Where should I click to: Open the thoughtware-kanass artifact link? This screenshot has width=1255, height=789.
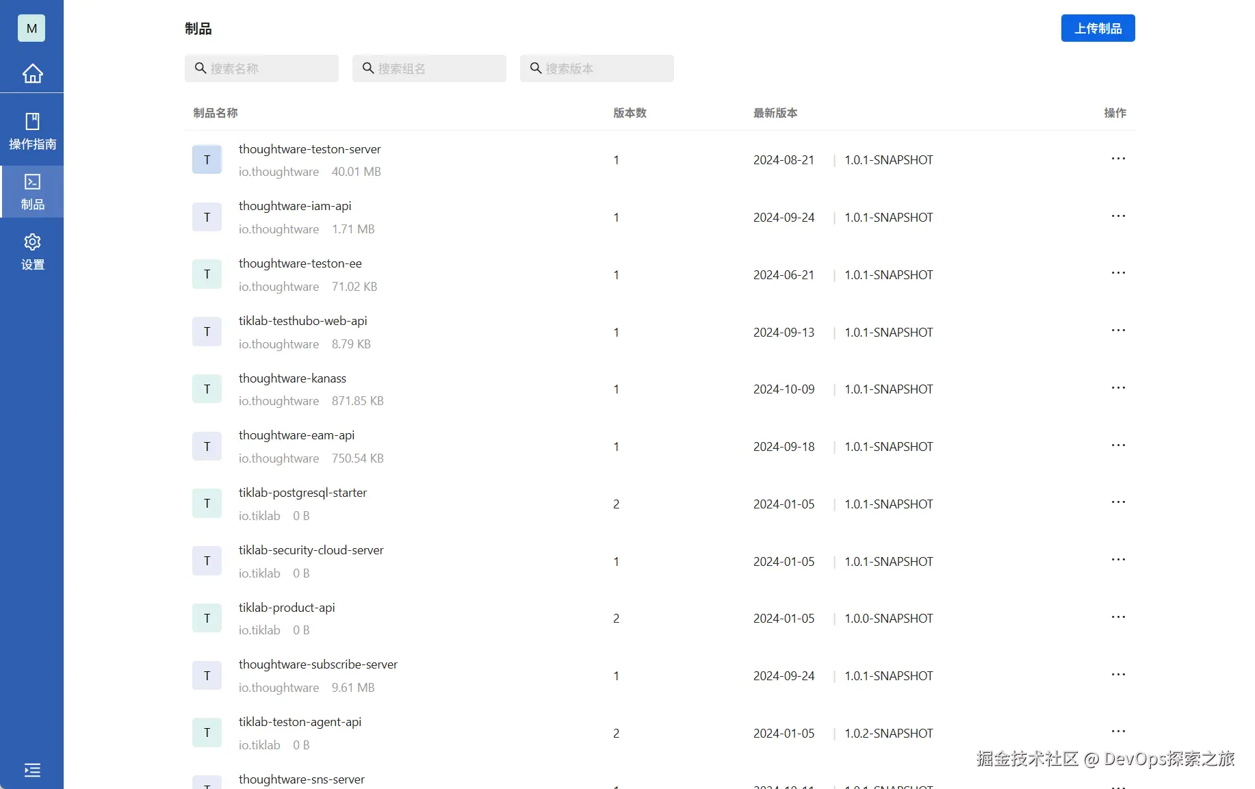pos(292,378)
